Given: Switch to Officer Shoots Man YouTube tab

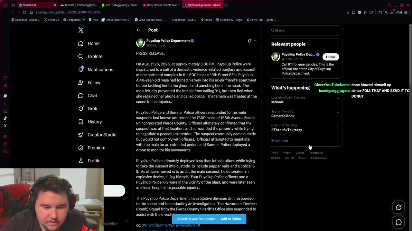Looking at the screenshot, I should pos(161,5).
